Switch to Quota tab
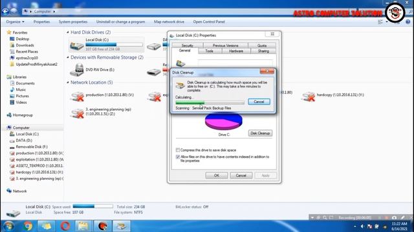Image resolution: width=414 pixels, height=232 pixels. pos(262,46)
